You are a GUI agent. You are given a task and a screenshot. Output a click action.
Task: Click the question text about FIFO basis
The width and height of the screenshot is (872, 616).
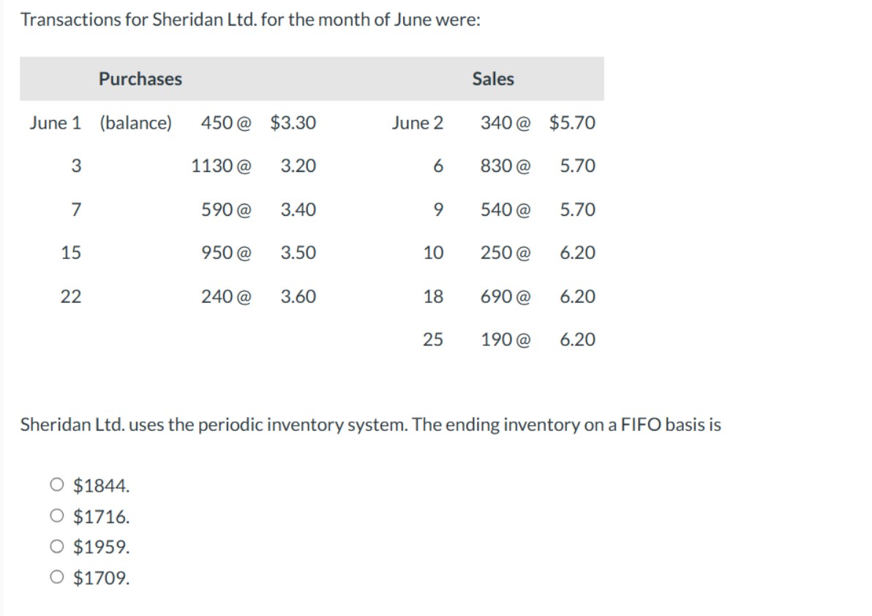coord(369,424)
